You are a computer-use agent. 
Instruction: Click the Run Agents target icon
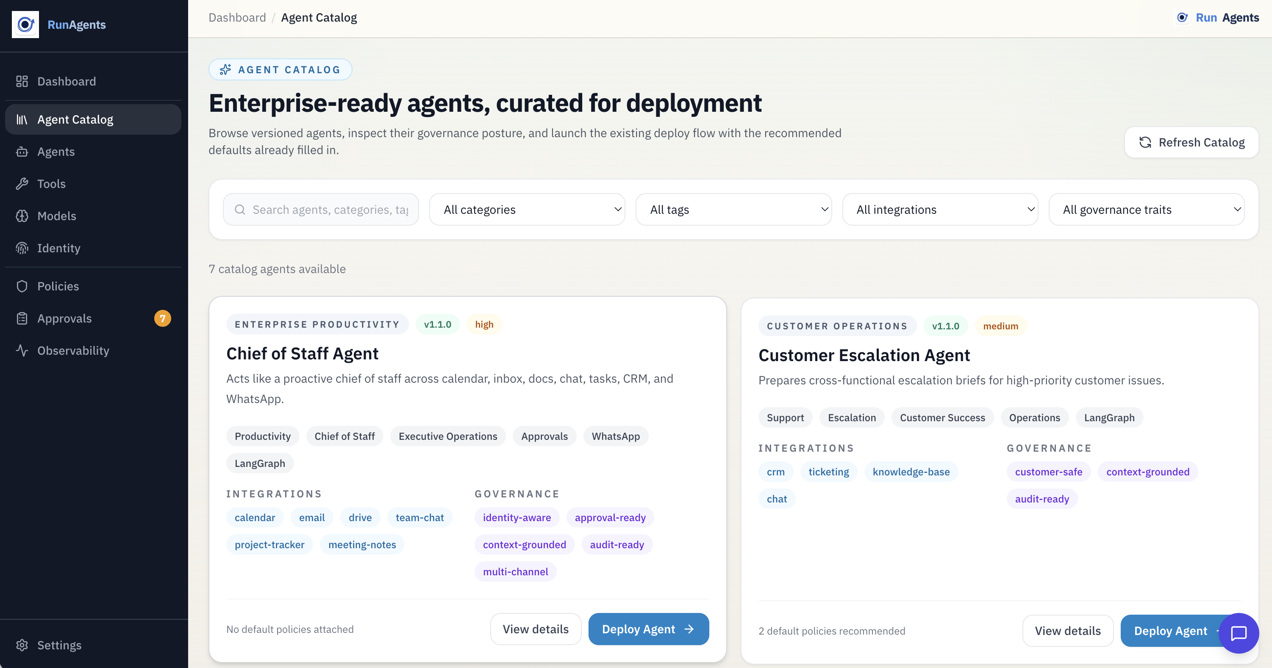point(1182,17)
